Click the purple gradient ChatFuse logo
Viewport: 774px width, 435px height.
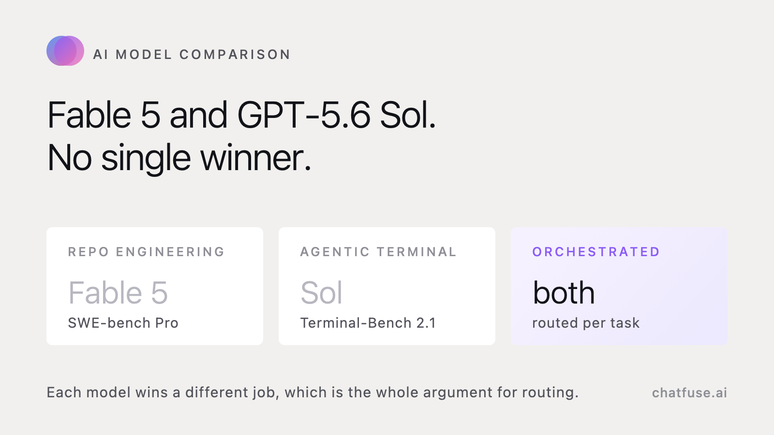coord(65,51)
